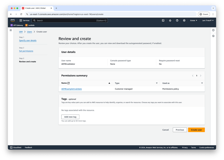Go to IAM breadcrumb link
This screenshot has height=160, width=224.
pyautogui.click(x=21, y=32)
